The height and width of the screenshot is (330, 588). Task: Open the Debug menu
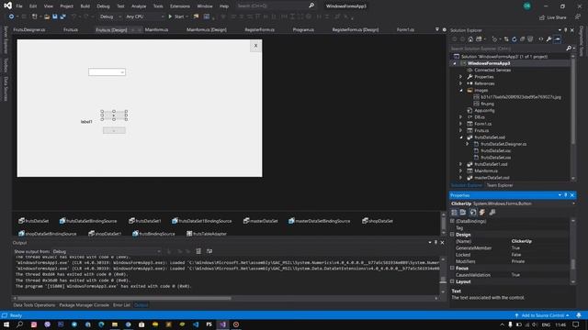coord(103,6)
